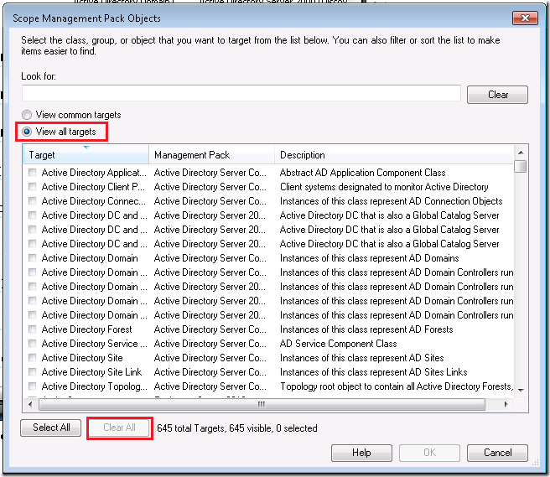The width and height of the screenshot is (550, 477).
Task: Click the horizontal scrollbar thumb
Action: click(262, 404)
